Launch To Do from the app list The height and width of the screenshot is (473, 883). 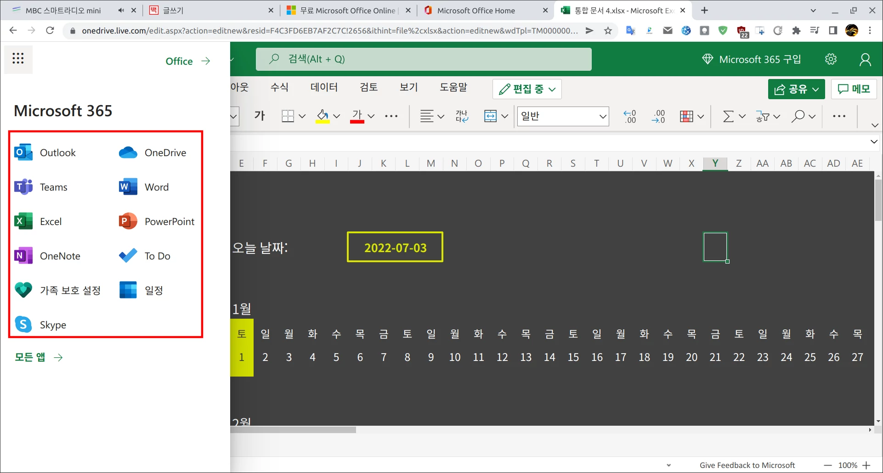(x=145, y=256)
